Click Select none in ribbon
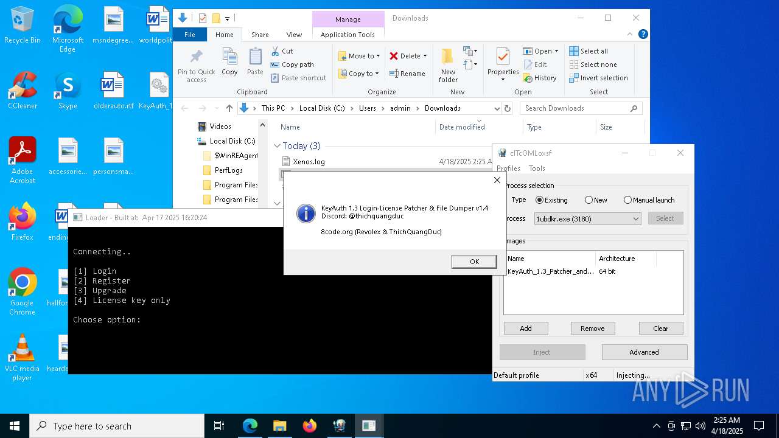Image resolution: width=779 pixels, height=438 pixels. point(593,64)
